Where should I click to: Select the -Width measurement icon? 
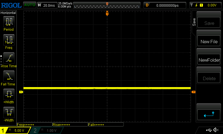(x=9, y=112)
